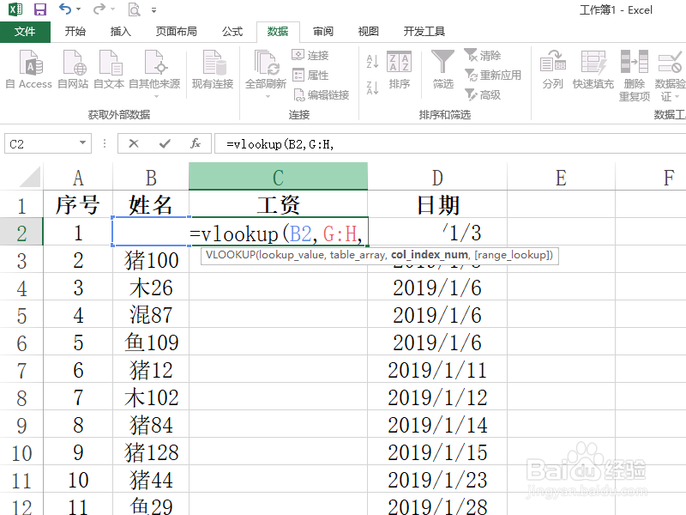Screen dimensions: 686x515
Task: Click date cell 2019/1/11
Action: (437, 370)
